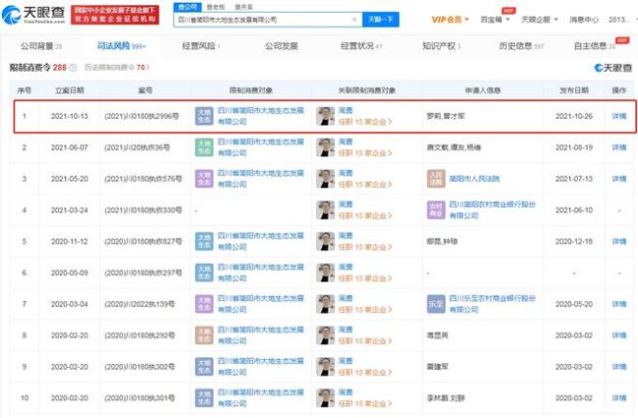Open the VIP会员 dropdown menu
638x418 pixels.
(x=450, y=20)
